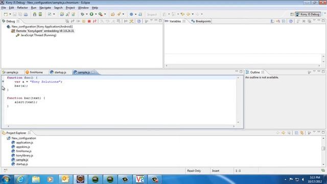Screen dimensions: 327x184
Task: Click the Outline view focus icon
Action: pyautogui.click(x=309, y=72)
